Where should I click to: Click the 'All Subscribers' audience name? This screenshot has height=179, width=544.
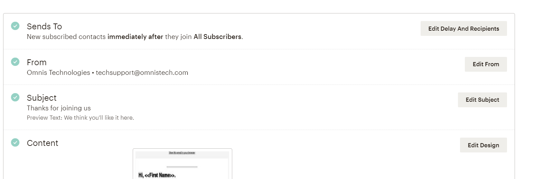(217, 37)
